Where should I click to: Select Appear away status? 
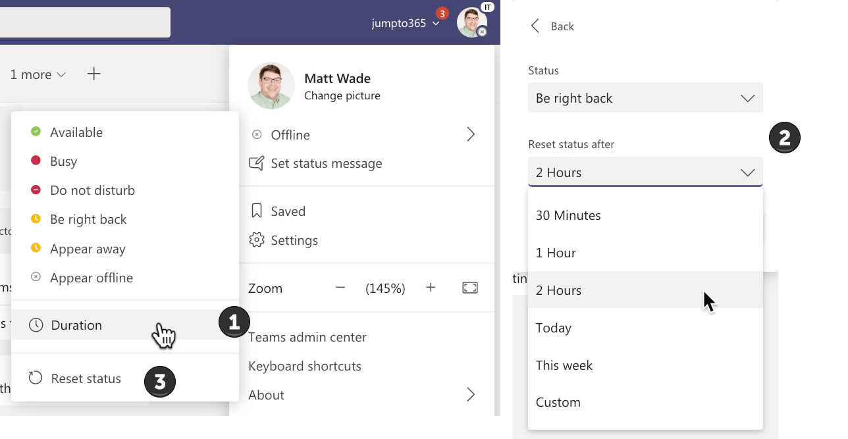(125, 249)
